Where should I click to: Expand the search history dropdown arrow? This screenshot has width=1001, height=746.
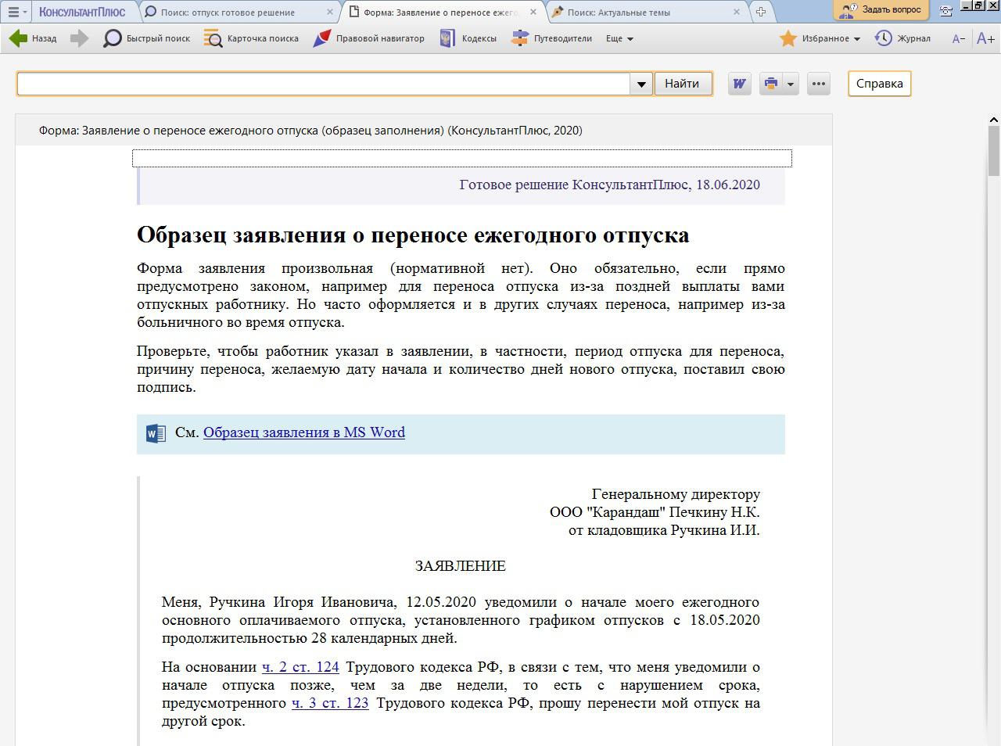641,84
